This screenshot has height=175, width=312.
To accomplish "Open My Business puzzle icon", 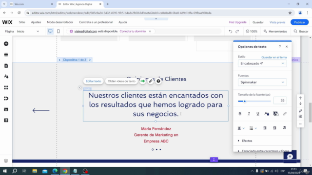I will [x=6, y=98].
